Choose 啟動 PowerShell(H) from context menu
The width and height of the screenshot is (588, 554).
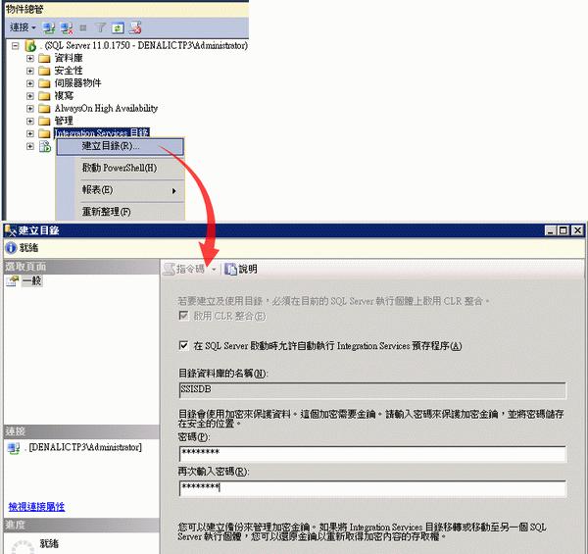120,168
